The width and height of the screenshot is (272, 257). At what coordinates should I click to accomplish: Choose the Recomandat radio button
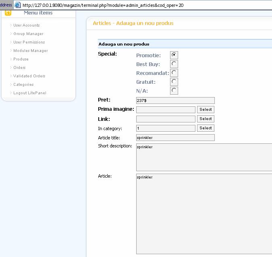pos(174,73)
